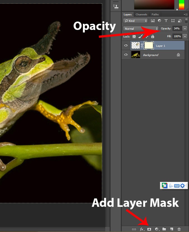Delete layer using the trash icon
Viewport: 189px width, 232px height.
179,229
